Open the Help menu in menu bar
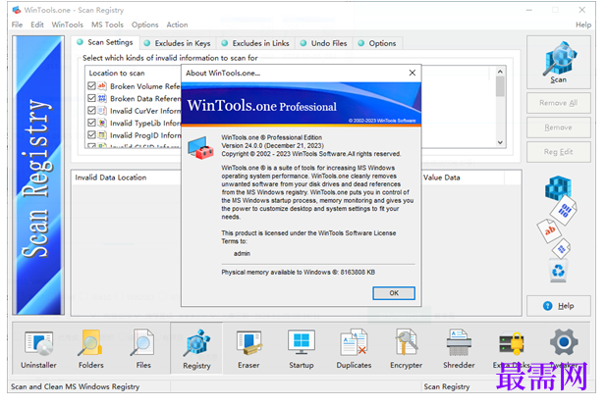Screen dimensions: 606x407 tap(583, 25)
